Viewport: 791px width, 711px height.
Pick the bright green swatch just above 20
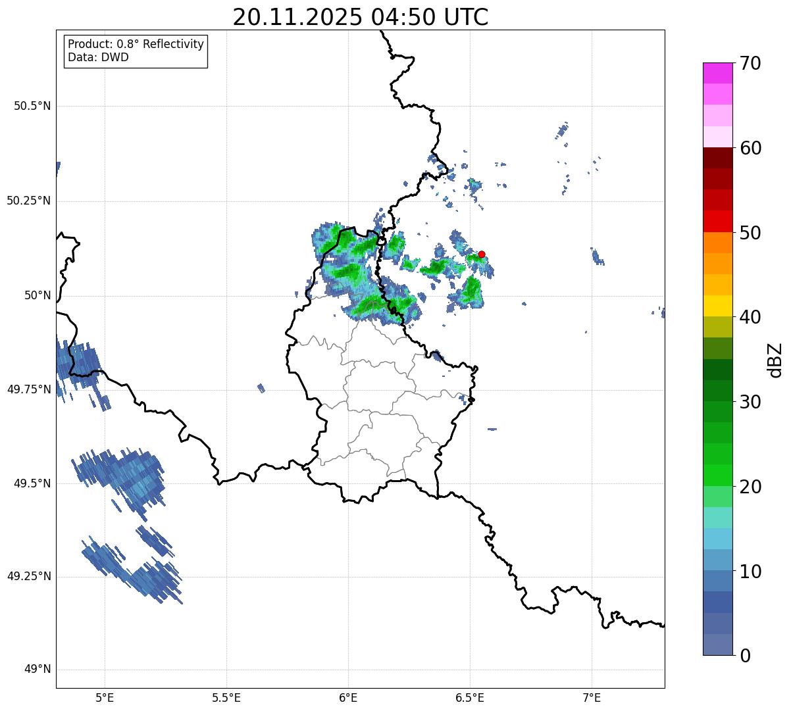point(717,475)
